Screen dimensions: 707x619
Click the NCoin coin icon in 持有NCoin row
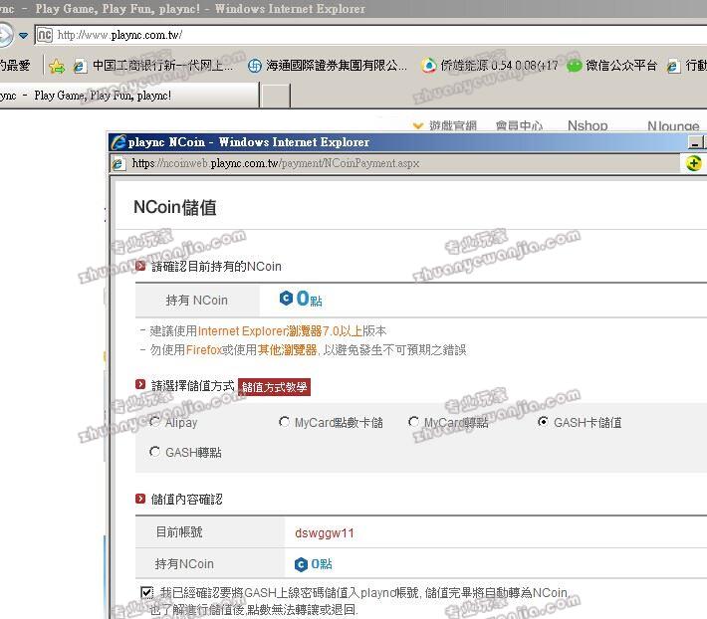(x=301, y=564)
